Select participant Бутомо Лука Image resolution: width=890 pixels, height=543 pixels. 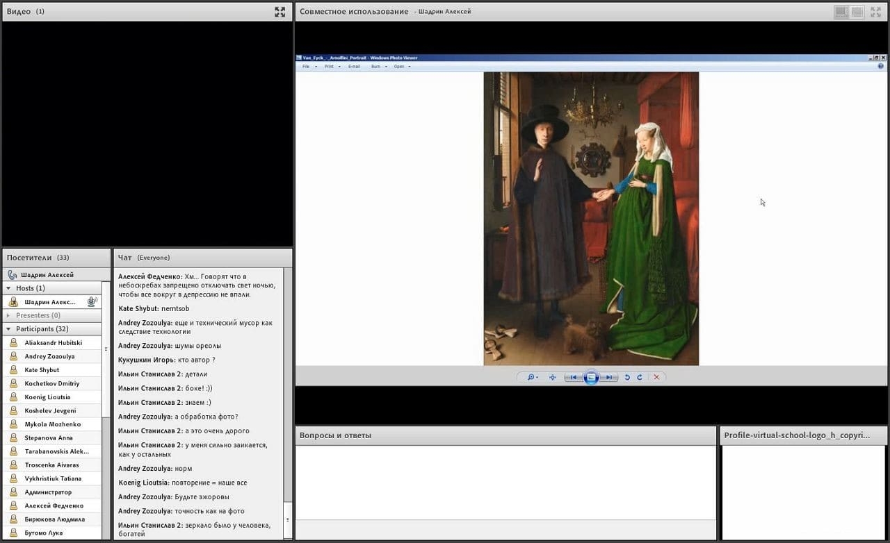52,533
